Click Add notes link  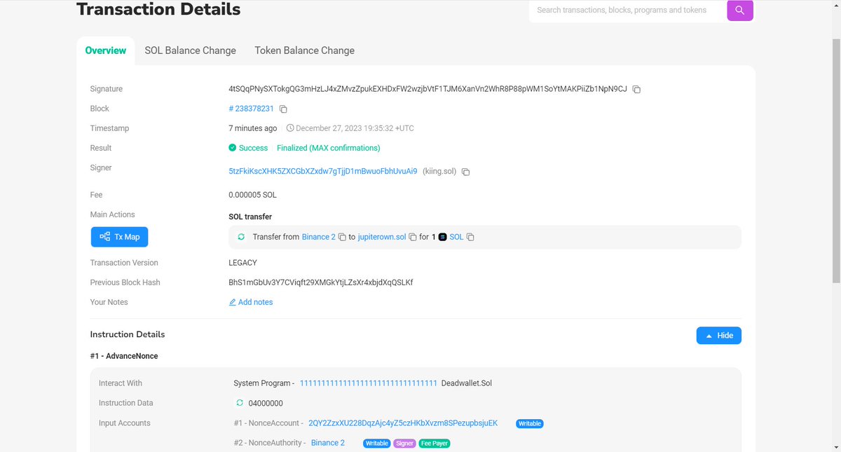pyautogui.click(x=256, y=302)
